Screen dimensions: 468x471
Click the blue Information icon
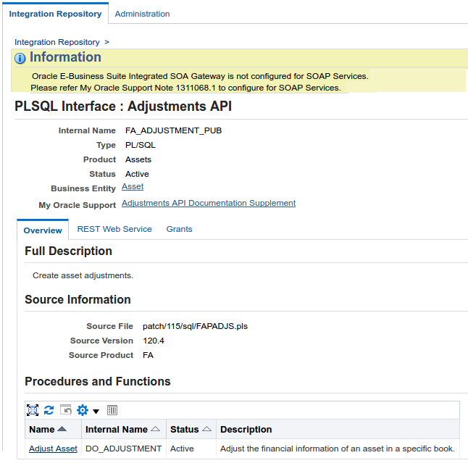click(x=20, y=58)
